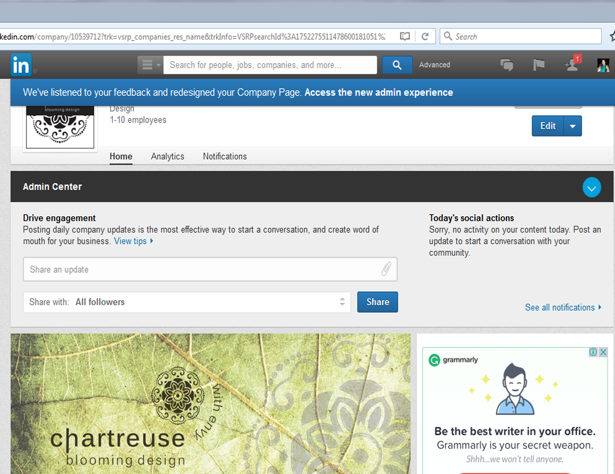This screenshot has height=474, width=615.
Task: Collapse the Admin Center panel
Action: click(x=591, y=187)
